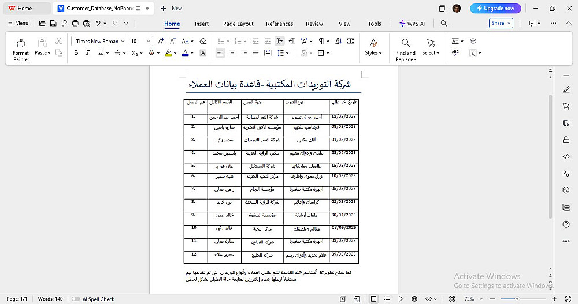This screenshot has width=578, height=304.
Task: Open the help question mark in sidebar
Action: 566,224
